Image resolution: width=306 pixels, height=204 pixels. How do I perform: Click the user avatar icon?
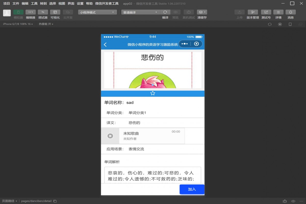[x=7, y=13]
